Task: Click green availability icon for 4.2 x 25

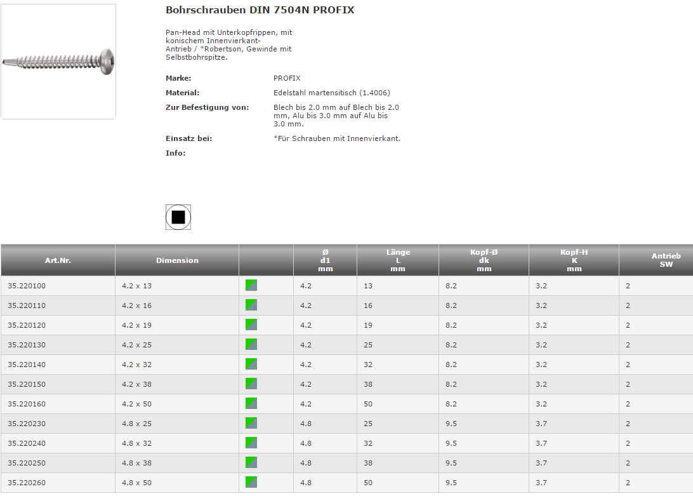Action: pos(251,344)
